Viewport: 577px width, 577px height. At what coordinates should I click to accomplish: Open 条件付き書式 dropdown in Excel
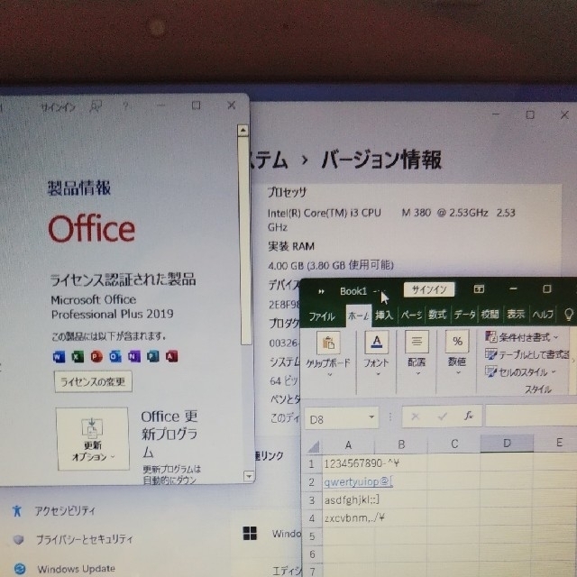pyautogui.click(x=522, y=336)
